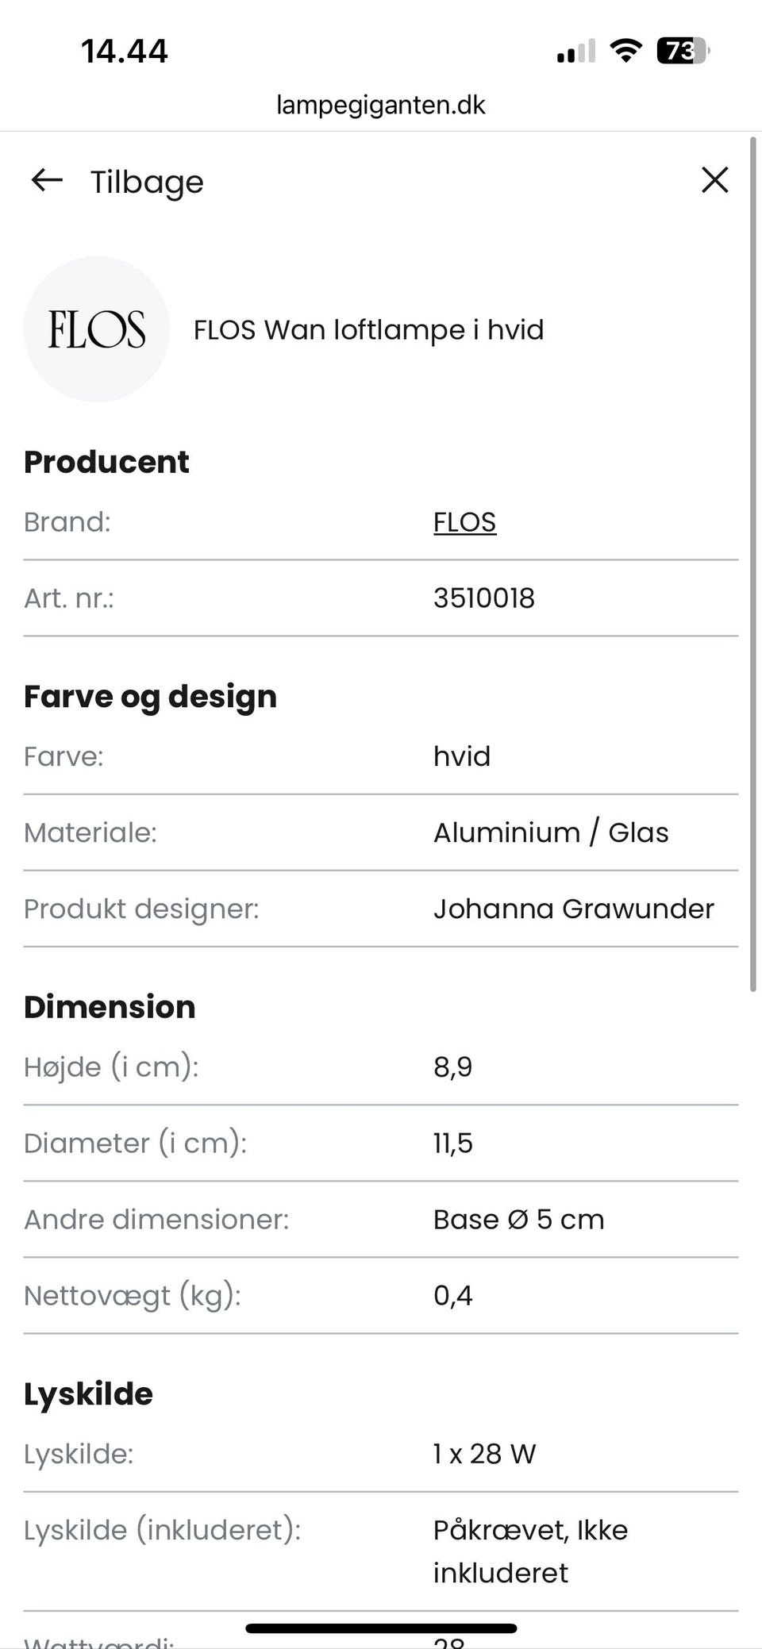The width and height of the screenshot is (762, 1649).
Task: Tap the 14.44 clock in status bar
Action: (125, 52)
